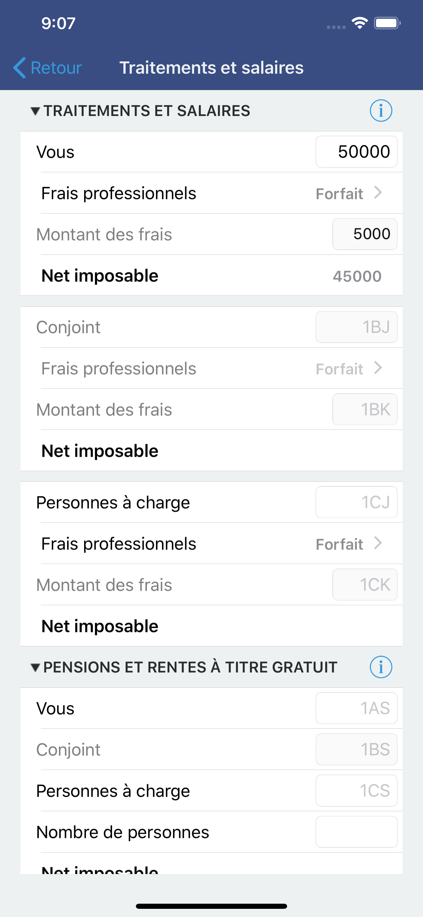Viewport: 423px width, 917px height.
Task: Edit the Vous salary field showing 50000
Action: coord(356,152)
